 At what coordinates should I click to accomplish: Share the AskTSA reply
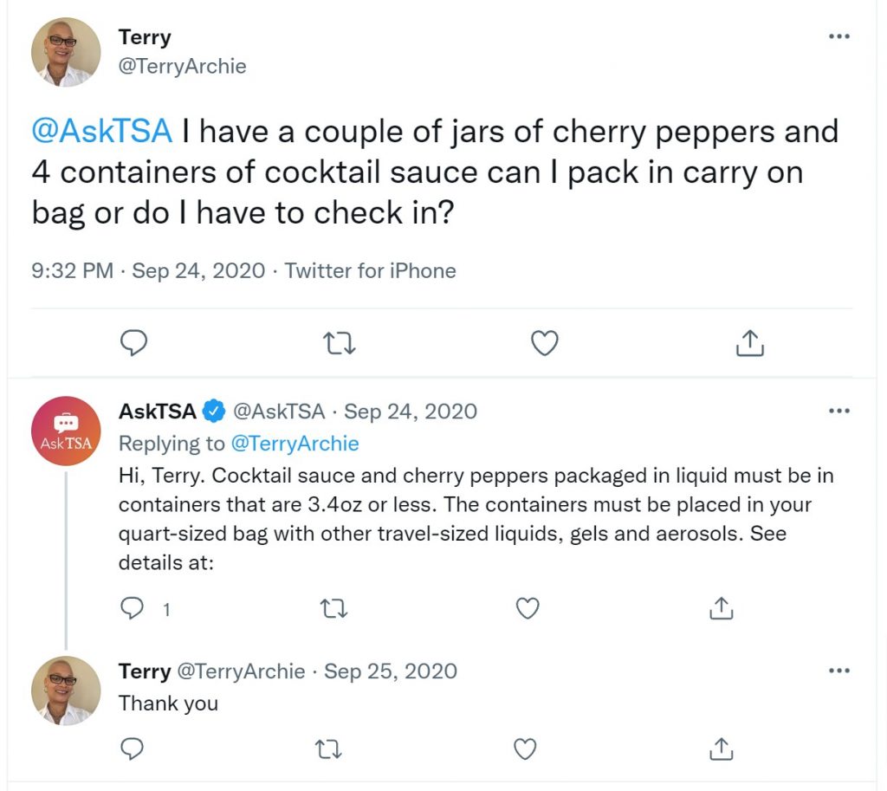722,608
